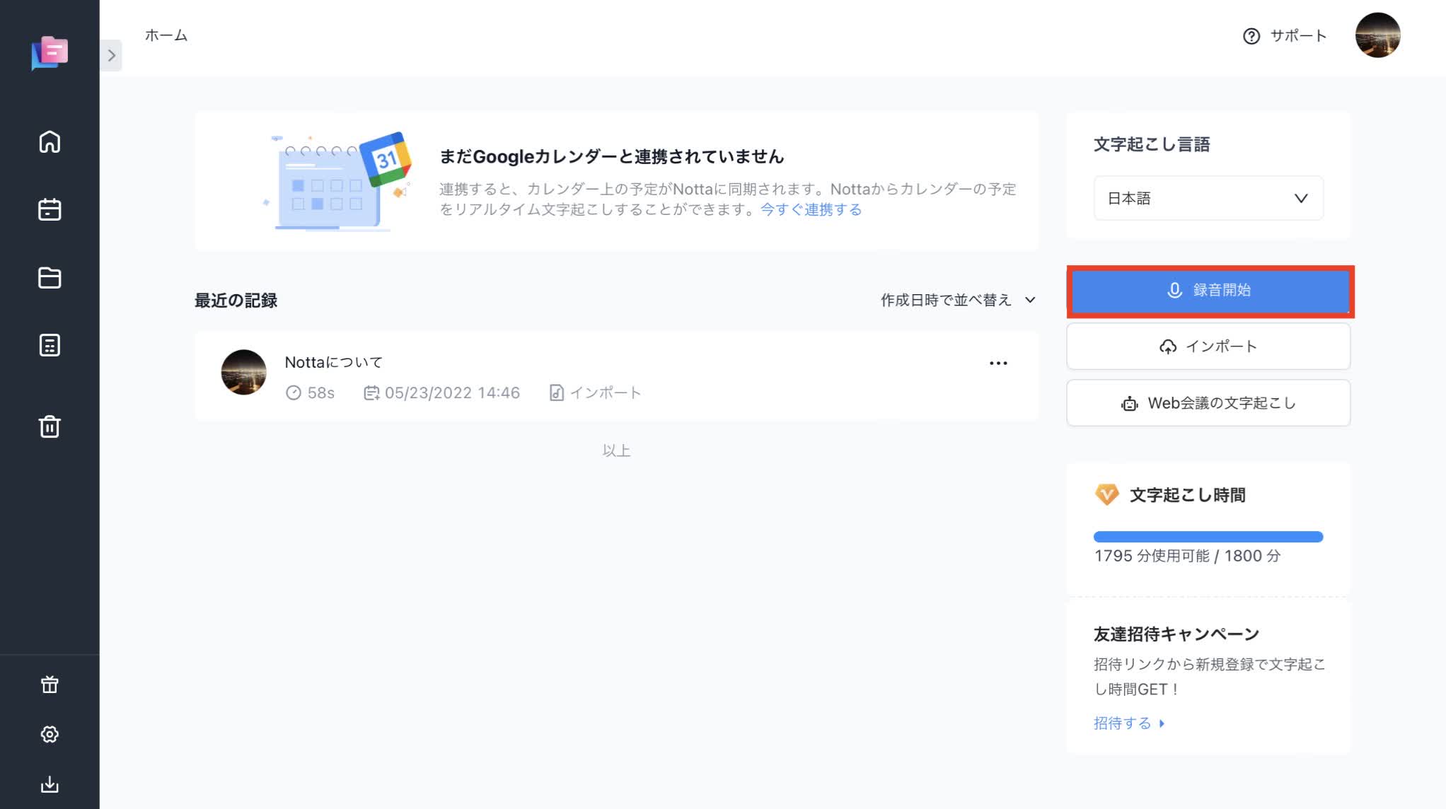Viewport: 1446px width, 809px height.
Task: Click the transcription time progress bar
Action: 1208,536
